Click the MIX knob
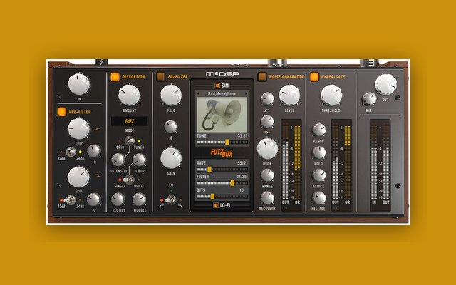This screenshot has width=456, height=285. click(369, 99)
